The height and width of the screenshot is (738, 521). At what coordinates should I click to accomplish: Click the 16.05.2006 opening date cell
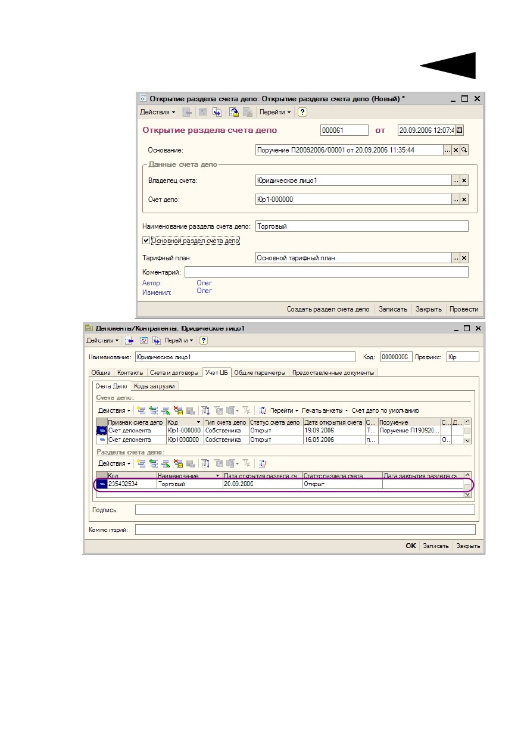tap(333, 440)
